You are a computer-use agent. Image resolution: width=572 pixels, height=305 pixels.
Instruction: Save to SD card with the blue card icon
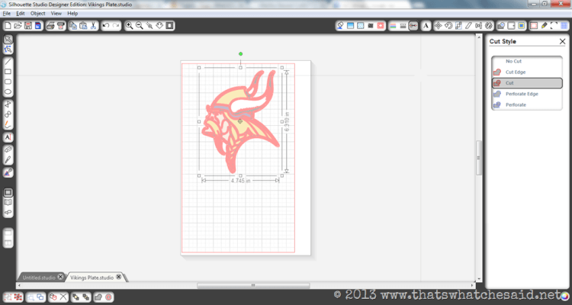point(37,25)
